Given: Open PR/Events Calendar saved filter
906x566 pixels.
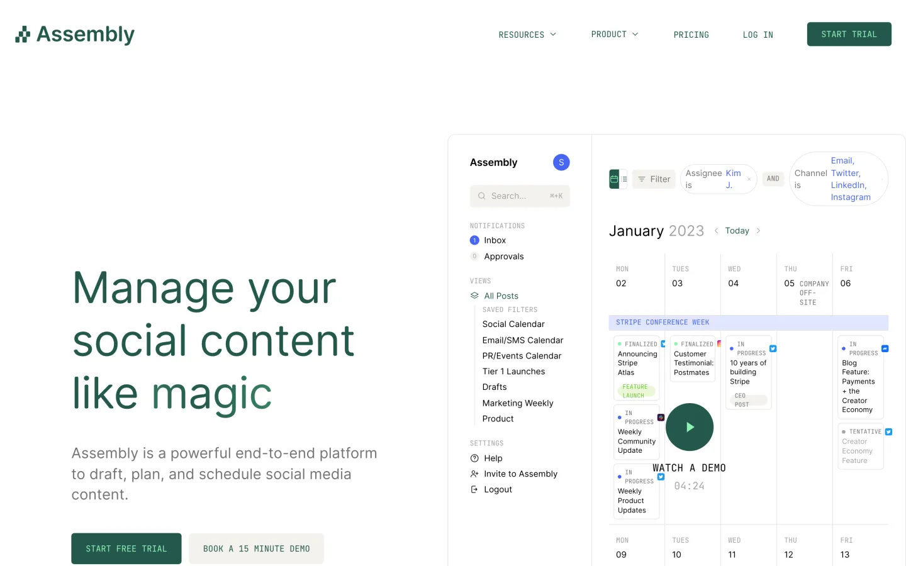Looking at the screenshot, I should tap(522, 356).
